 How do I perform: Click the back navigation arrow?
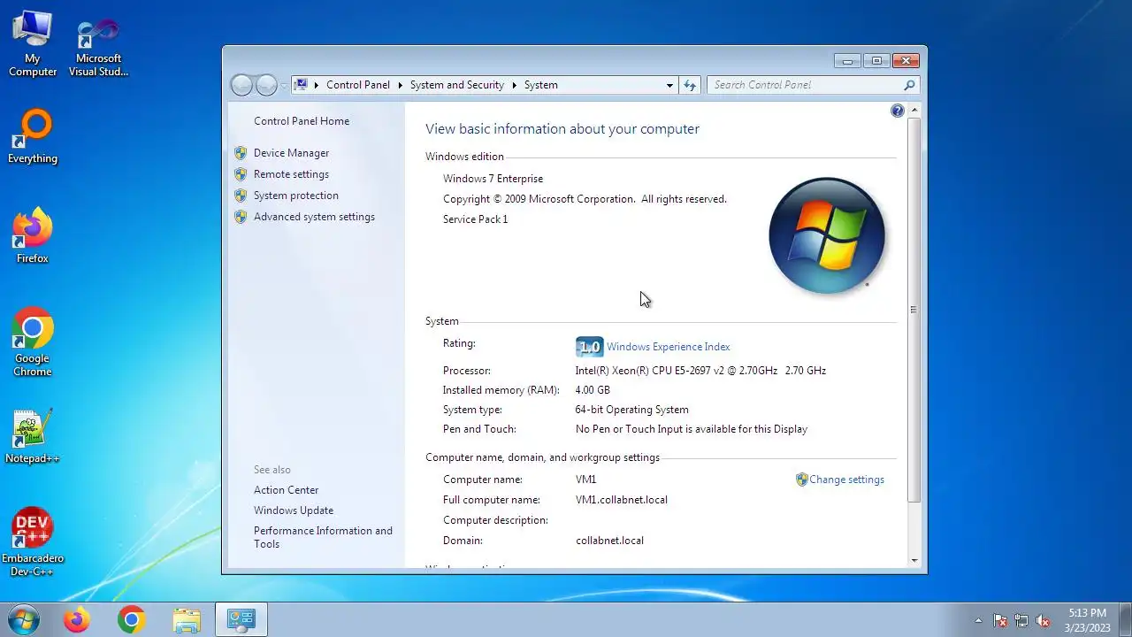pyautogui.click(x=241, y=85)
